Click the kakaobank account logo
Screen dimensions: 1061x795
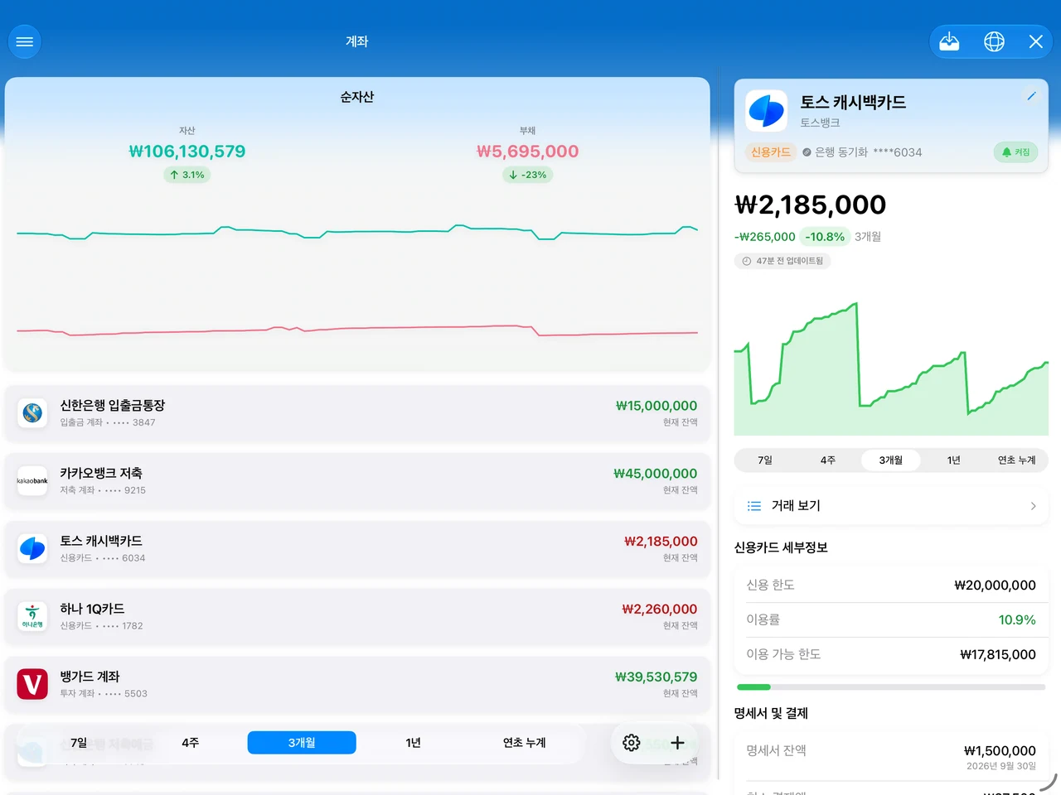tap(32, 480)
